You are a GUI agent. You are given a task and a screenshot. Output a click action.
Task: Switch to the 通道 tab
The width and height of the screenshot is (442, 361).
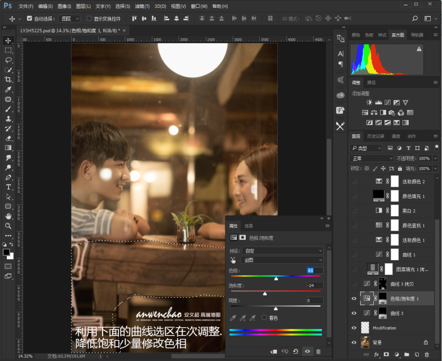[x=396, y=137]
